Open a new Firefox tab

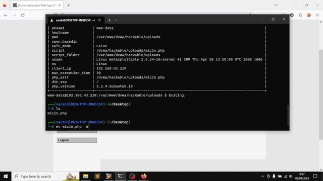[x=69, y=6]
